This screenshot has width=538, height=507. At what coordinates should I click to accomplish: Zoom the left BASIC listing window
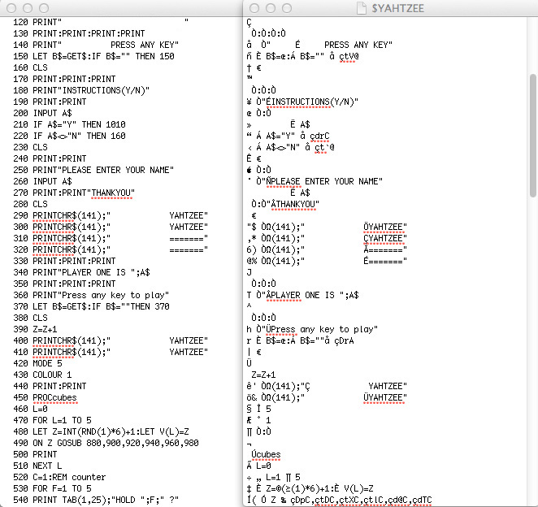click(40, 8)
